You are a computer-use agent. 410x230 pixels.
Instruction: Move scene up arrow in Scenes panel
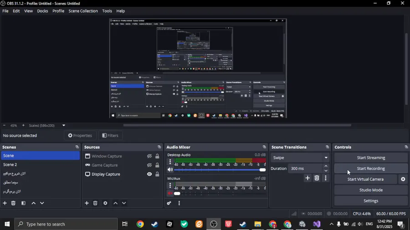33,203
